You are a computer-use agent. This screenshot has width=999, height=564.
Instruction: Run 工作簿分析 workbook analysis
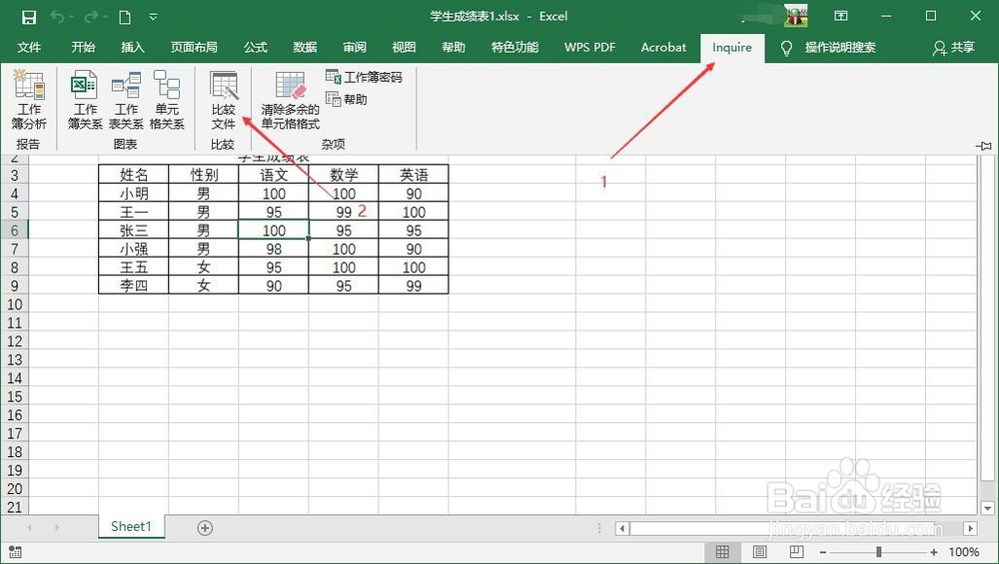point(29,100)
